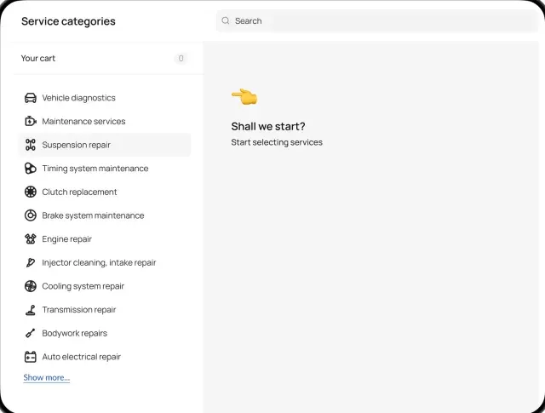This screenshot has width=545, height=413.
Task: Click the fan icon for Cooling system repair
Action: coord(31,286)
